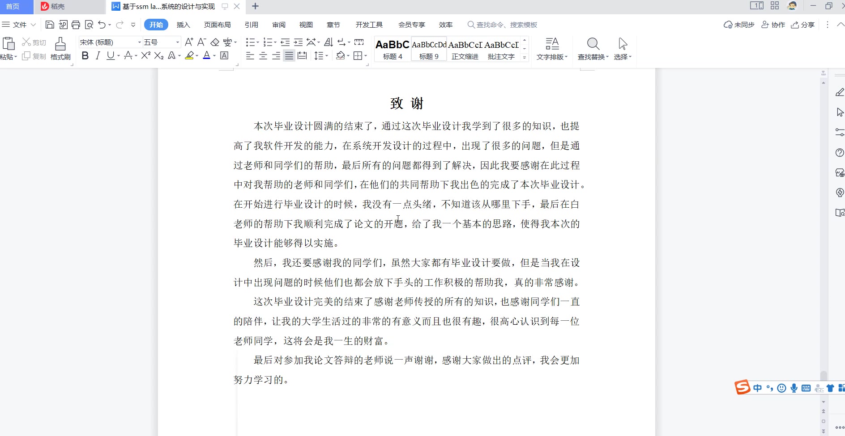Viewport: 845px width, 436px height.
Task: Click Sogou input method logo
Action: click(x=743, y=387)
